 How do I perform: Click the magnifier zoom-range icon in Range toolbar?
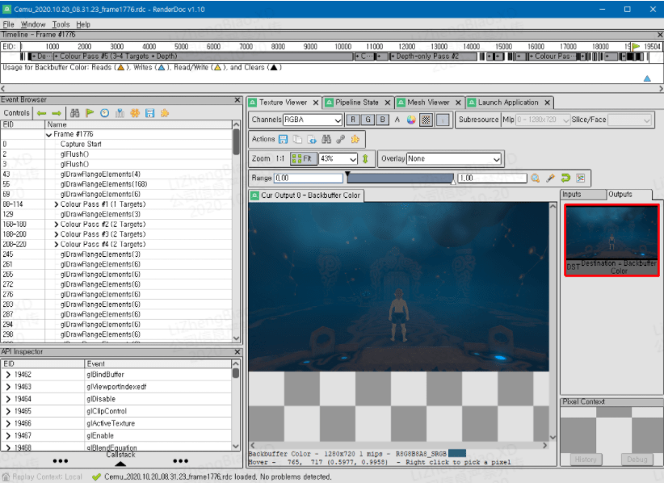pos(536,178)
